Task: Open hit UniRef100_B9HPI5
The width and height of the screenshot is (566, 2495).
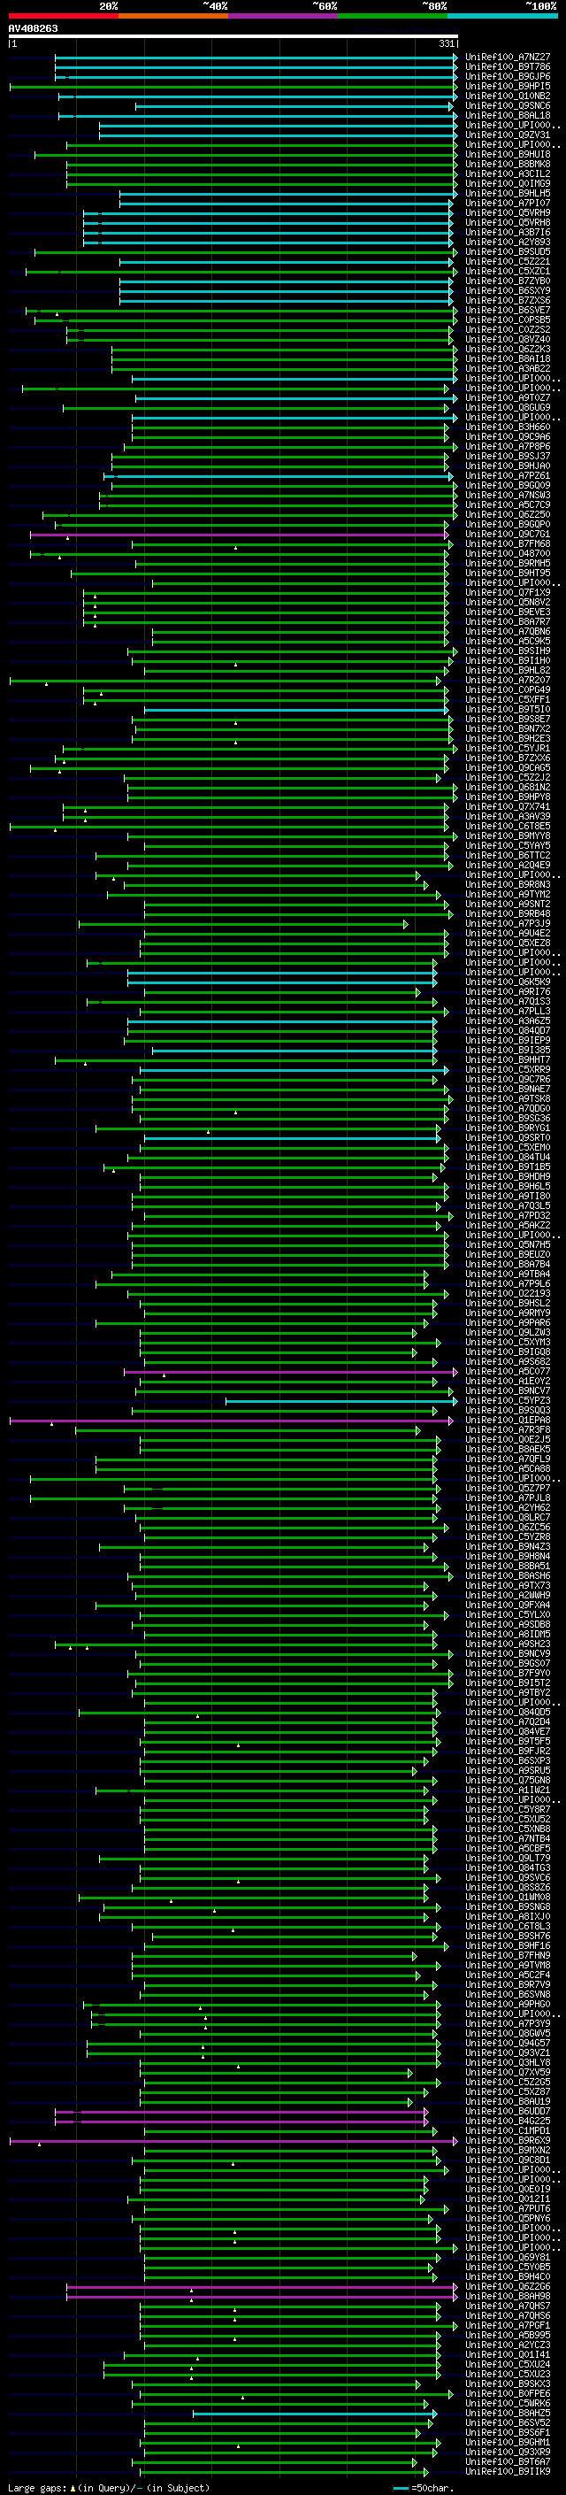Action: (x=507, y=86)
